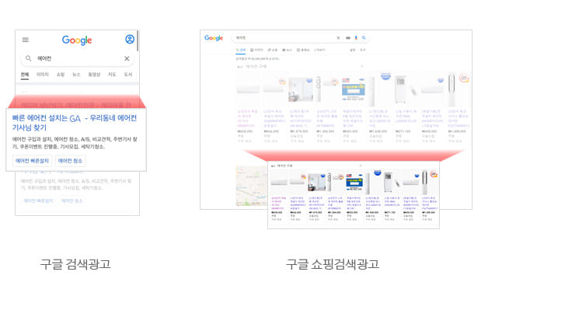Image resolution: width=565 pixels, height=310 pixels.
Task: Click the map thumbnail in desktop results
Action: (252, 186)
